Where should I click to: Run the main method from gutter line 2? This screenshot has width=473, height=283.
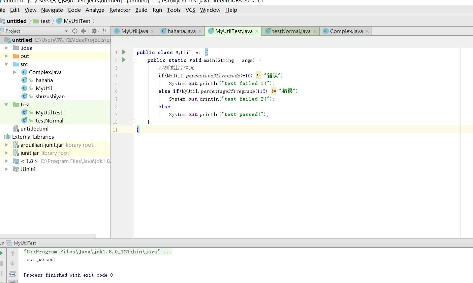(124, 60)
